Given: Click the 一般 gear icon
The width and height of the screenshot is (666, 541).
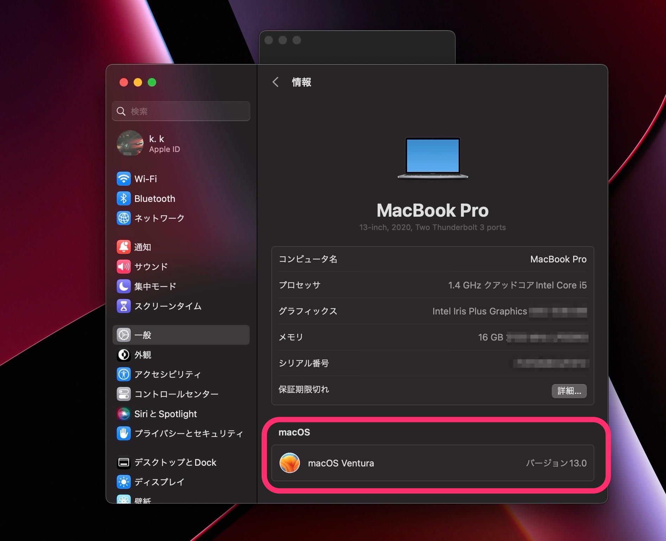Looking at the screenshot, I should tap(123, 335).
